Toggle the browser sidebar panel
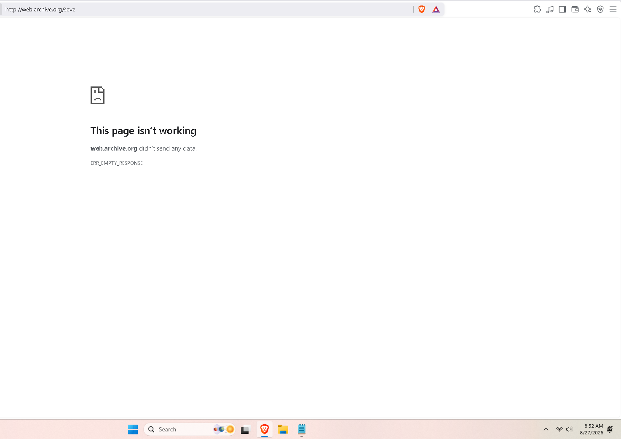The image size is (621, 439). (x=562, y=9)
